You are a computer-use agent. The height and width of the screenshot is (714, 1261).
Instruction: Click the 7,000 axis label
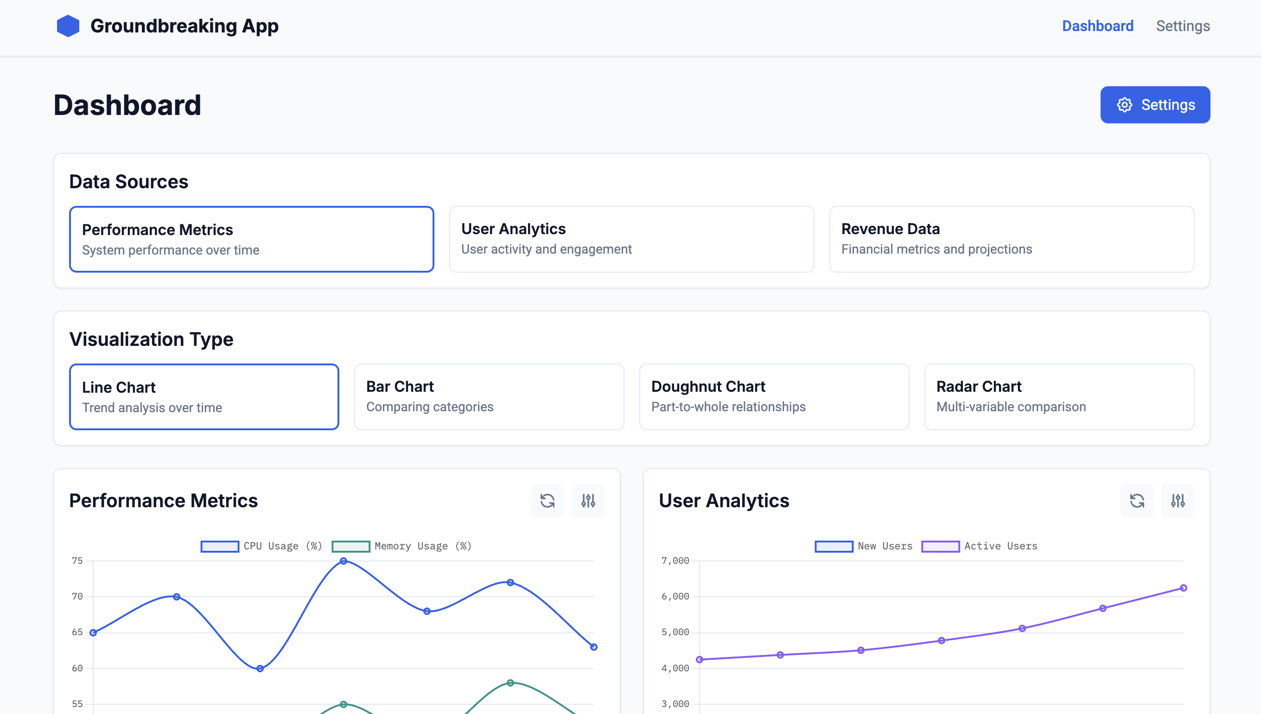[x=675, y=561]
